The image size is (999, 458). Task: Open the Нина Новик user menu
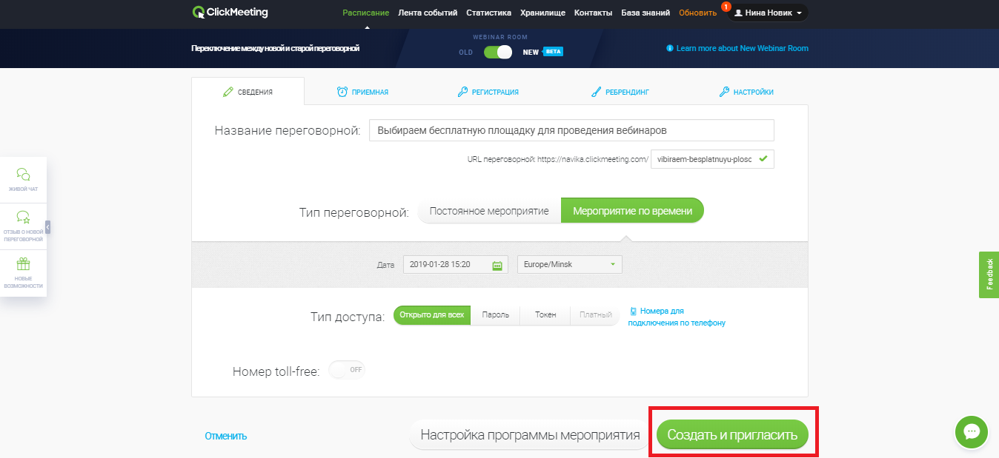pyautogui.click(x=767, y=13)
